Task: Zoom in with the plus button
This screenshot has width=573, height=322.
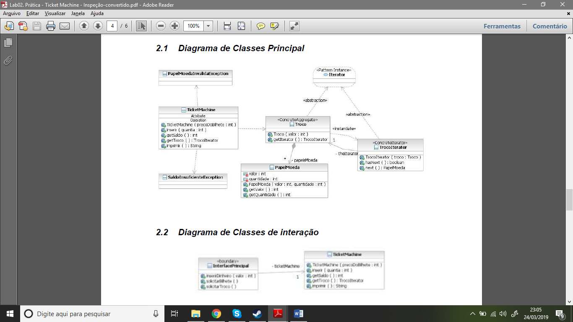Action: click(x=175, y=26)
